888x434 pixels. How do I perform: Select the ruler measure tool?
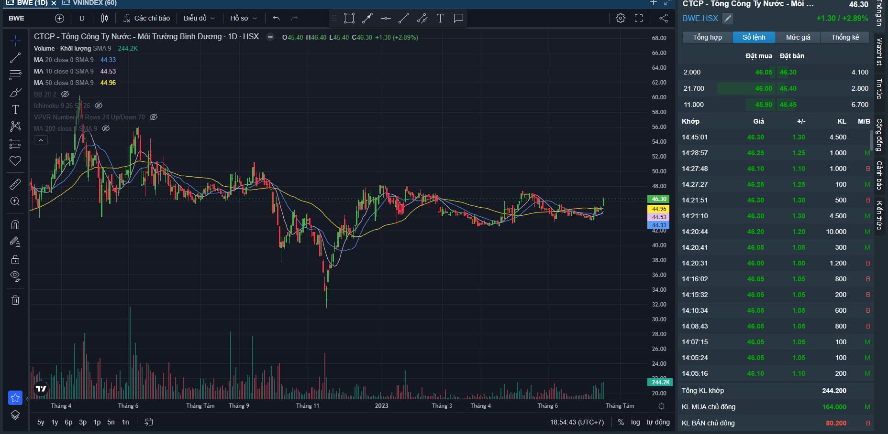(x=15, y=184)
